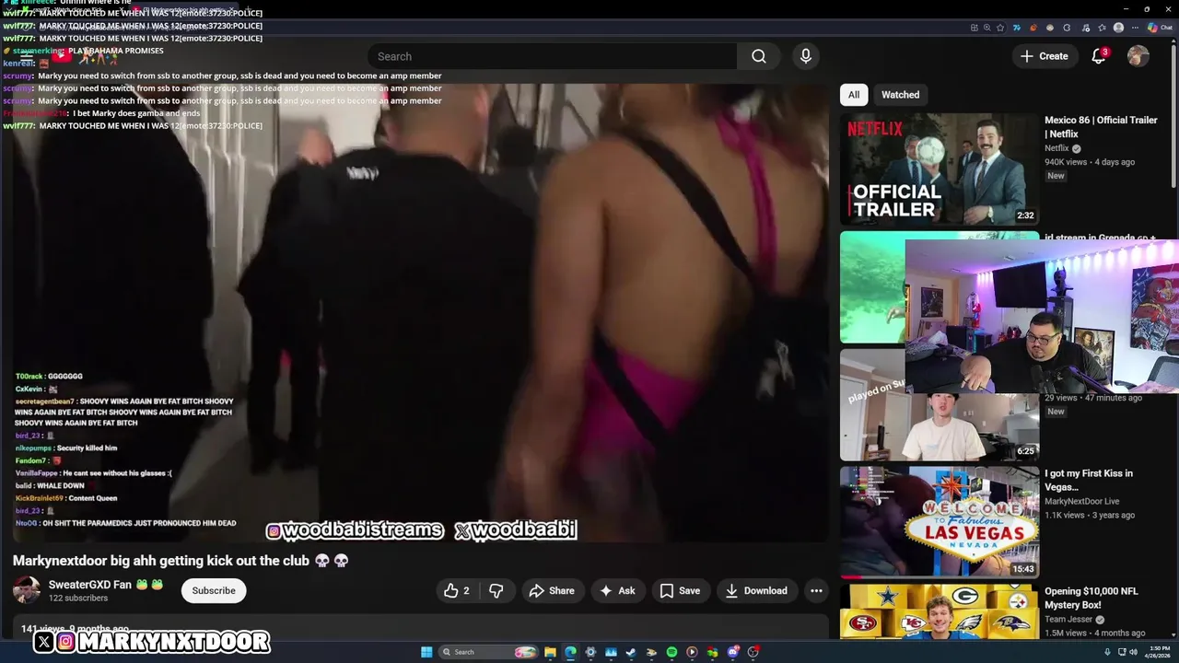Open browser extensions puzzle icon

point(1067,28)
